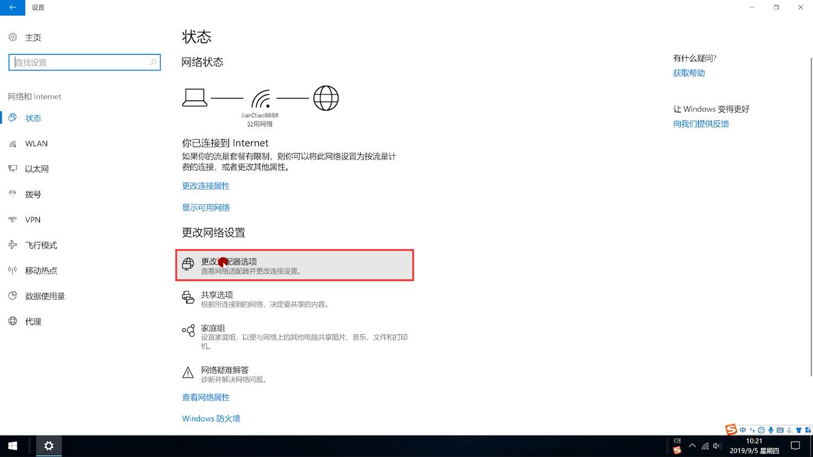The image size is (813, 457).
Task: Go to 主页 home
Action: point(33,37)
